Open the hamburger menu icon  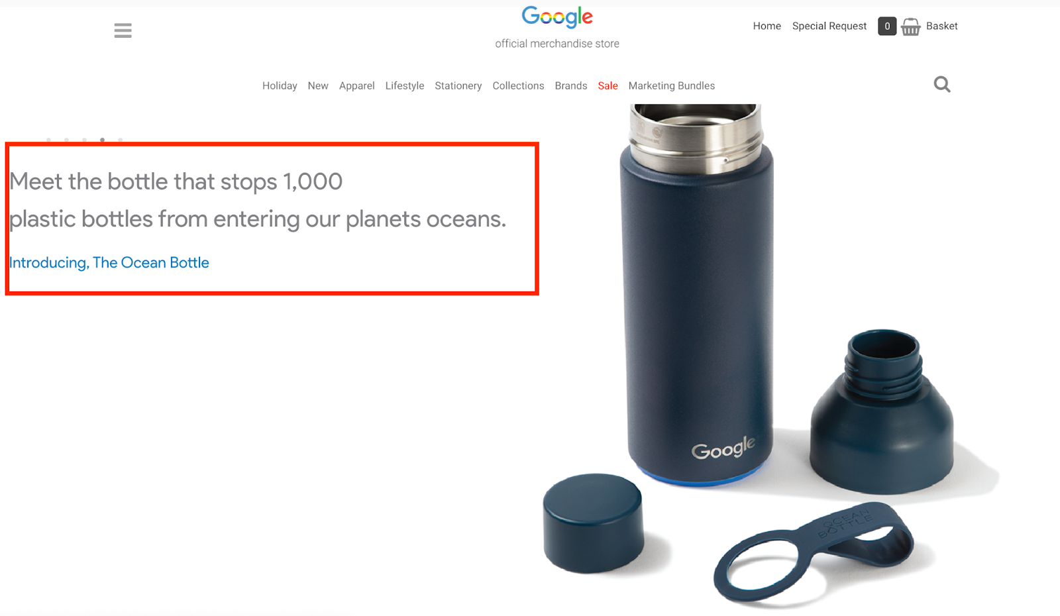tap(123, 30)
